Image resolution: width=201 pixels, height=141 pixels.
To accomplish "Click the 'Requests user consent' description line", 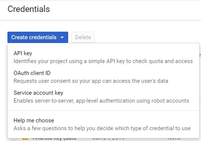I will [x=91, y=81].
